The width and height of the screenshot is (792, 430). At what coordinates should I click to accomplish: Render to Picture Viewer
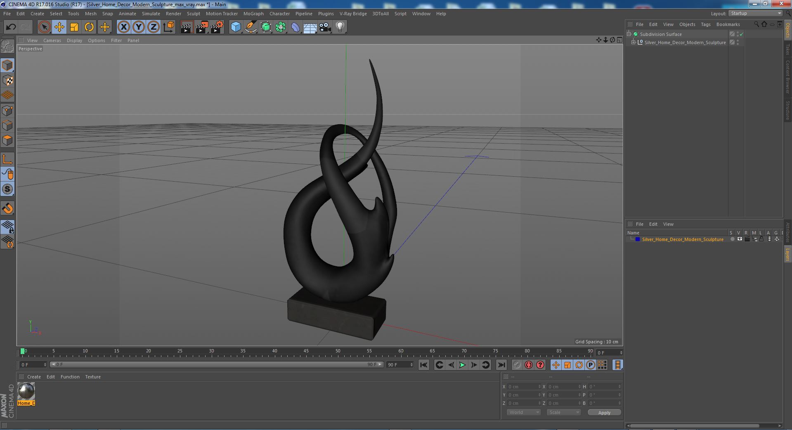[x=202, y=27]
